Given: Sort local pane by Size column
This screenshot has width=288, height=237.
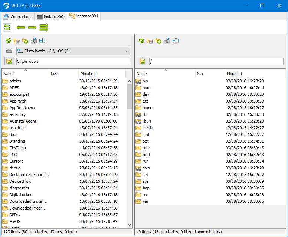Looking at the screenshot, I should (x=64, y=74).
